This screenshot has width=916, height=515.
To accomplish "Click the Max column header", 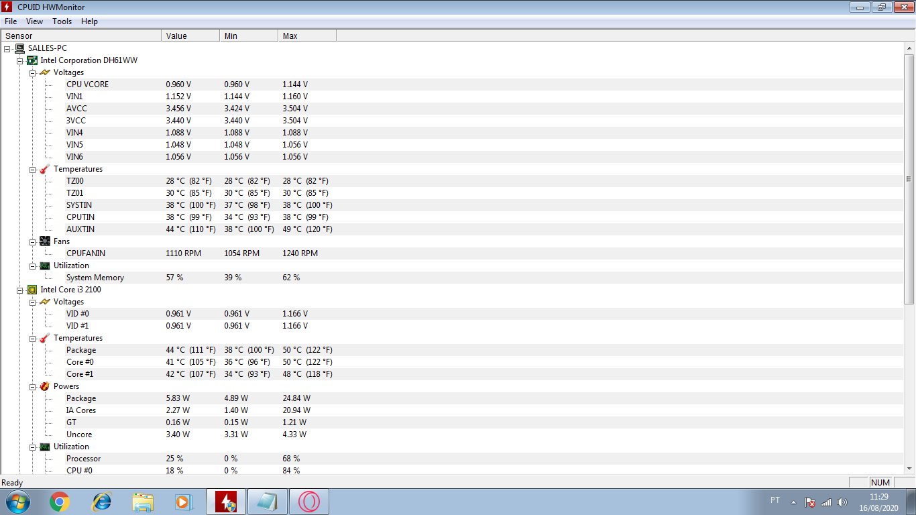I will coord(307,36).
